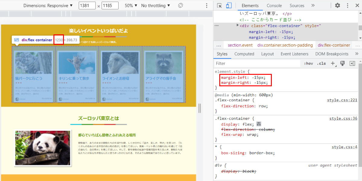Click the paint brush element classes icon
The height and width of the screenshot is (181, 362).
[342, 63]
